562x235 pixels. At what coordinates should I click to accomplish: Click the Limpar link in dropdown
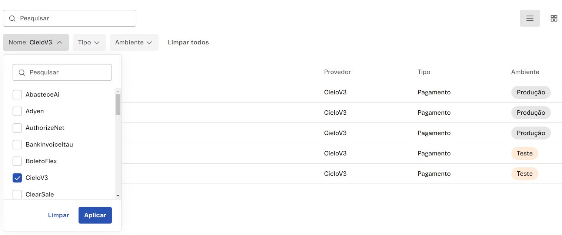[59, 215]
